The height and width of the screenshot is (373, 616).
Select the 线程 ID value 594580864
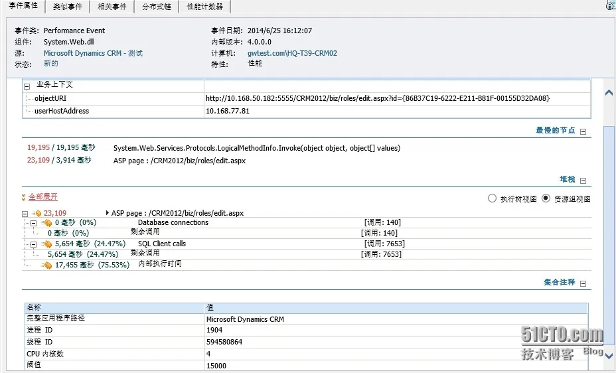224,342
